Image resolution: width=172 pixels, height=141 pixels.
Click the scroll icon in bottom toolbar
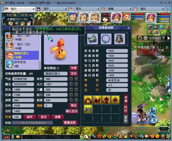coord(126,136)
